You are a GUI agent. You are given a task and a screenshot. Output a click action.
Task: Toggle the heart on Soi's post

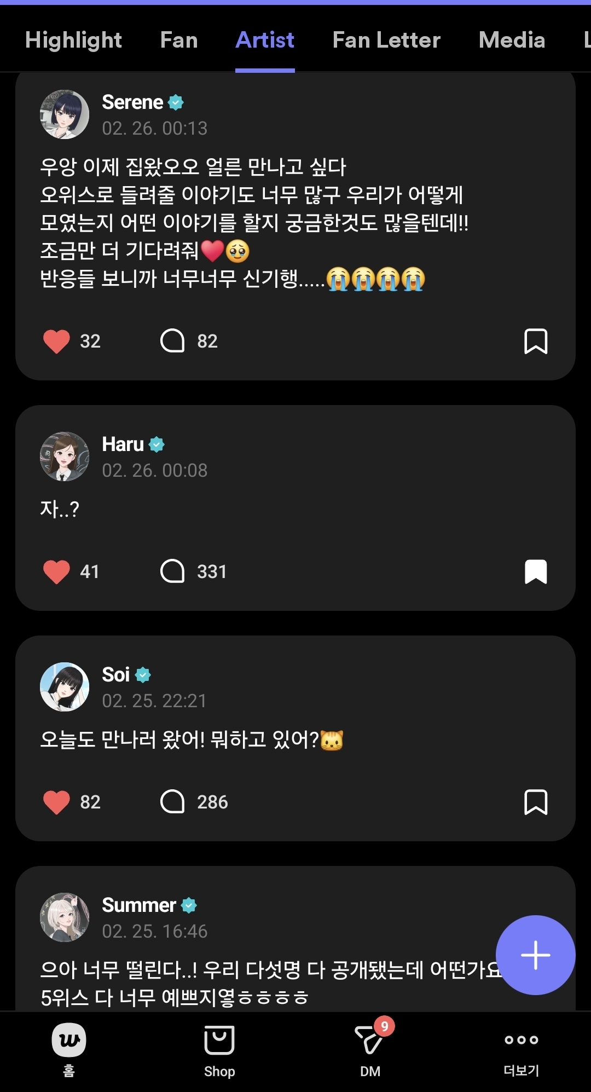click(x=56, y=802)
